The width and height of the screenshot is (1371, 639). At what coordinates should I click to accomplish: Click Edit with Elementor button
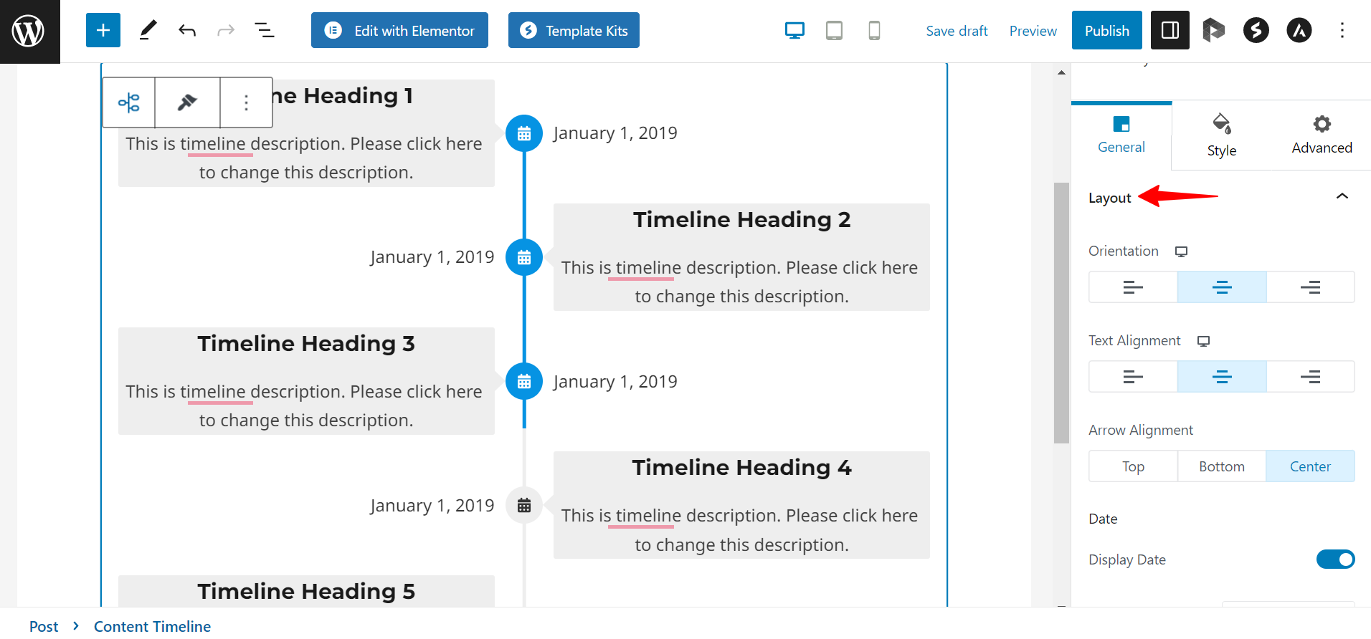click(399, 30)
